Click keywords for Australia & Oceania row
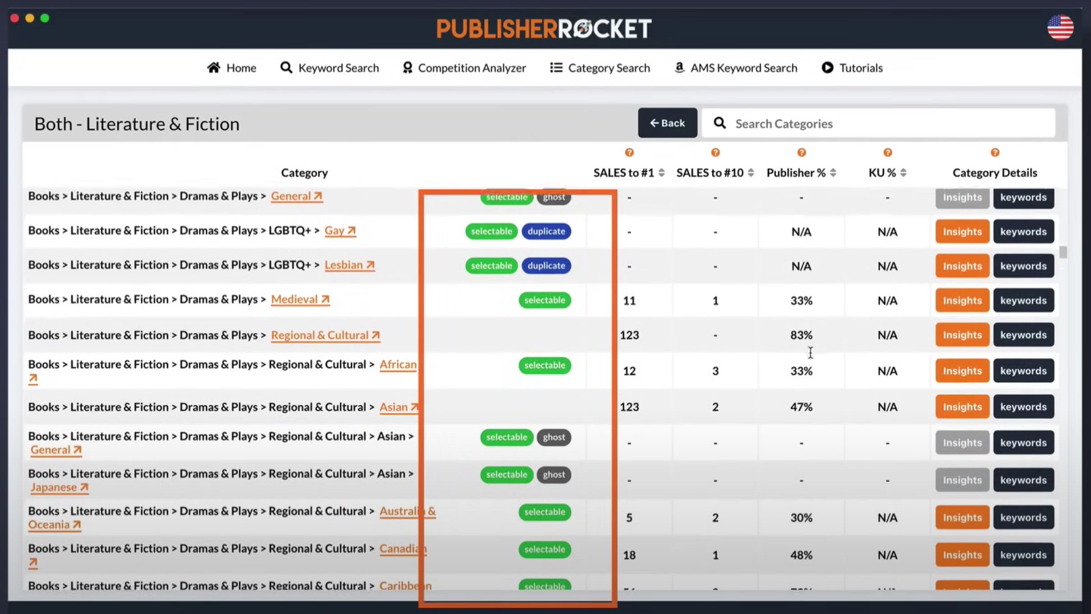The image size is (1091, 614). click(x=1023, y=518)
